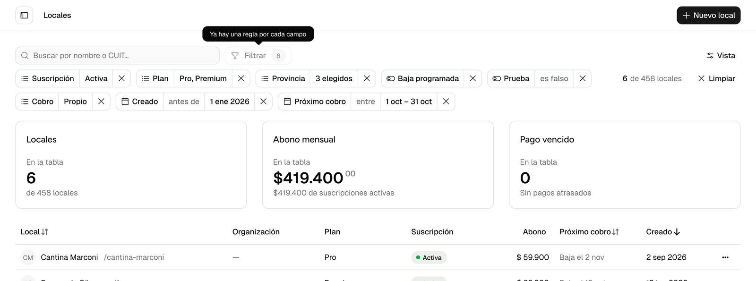Click the Baja programada filter label
The image size is (756, 281).
(x=423, y=78)
